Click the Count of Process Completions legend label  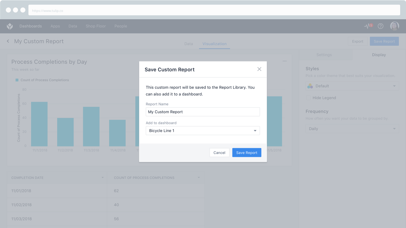point(45,80)
